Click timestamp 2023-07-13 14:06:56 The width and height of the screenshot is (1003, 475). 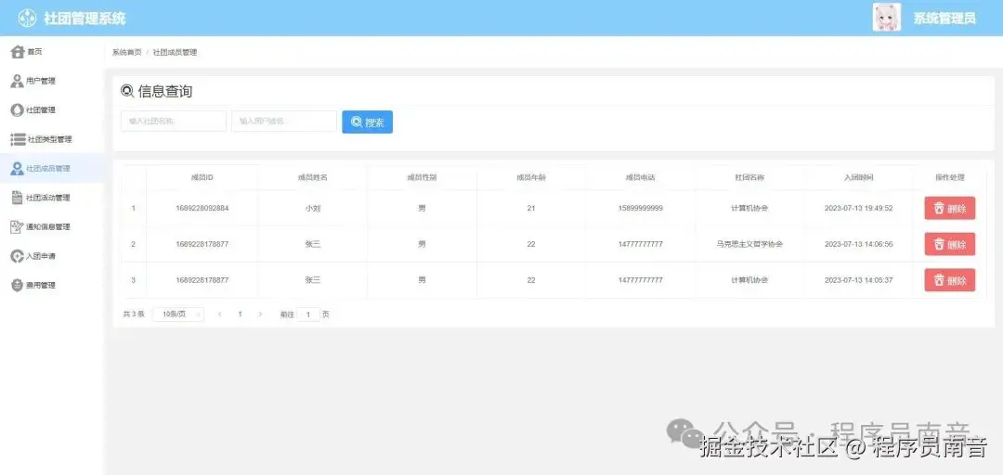point(858,244)
